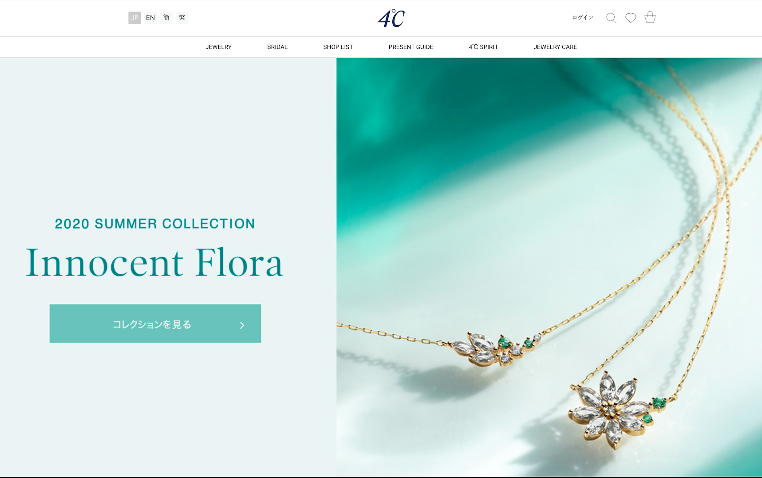Screen dimensions: 762x478
Task: Switch language to EN
Action: click(150, 18)
